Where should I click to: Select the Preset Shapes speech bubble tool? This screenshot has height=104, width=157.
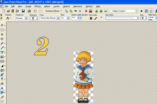(x=2, y=93)
